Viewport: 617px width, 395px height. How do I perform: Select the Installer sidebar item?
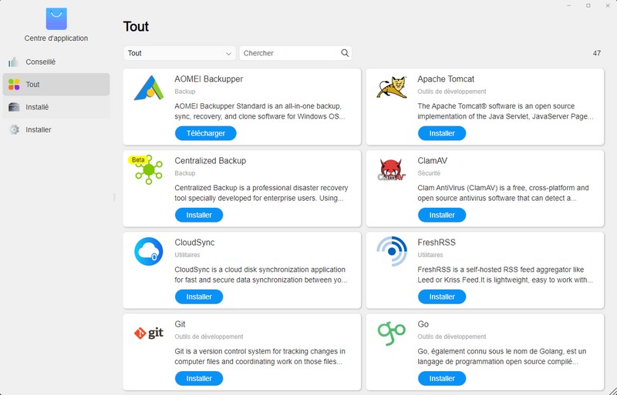(x=56, y=129)
